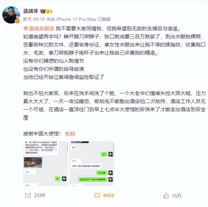This screenshot has height=207, width=208.
Task: Click the 2599 repost count
Action: [40, 195]
